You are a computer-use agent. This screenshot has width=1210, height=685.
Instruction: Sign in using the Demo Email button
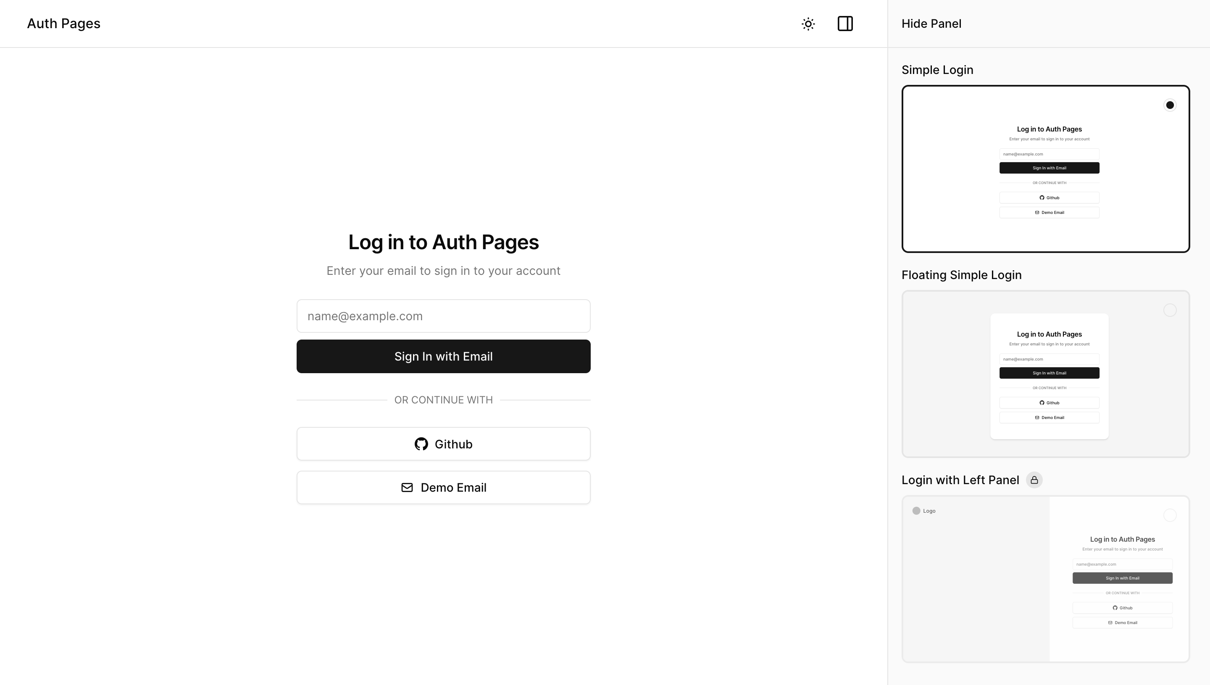point(444,487)
